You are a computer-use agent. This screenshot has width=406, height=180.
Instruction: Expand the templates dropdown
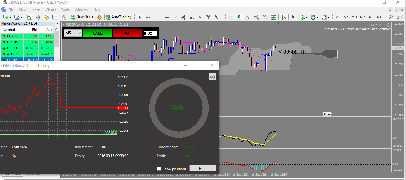pyautogui.click(x=328, y=18)
